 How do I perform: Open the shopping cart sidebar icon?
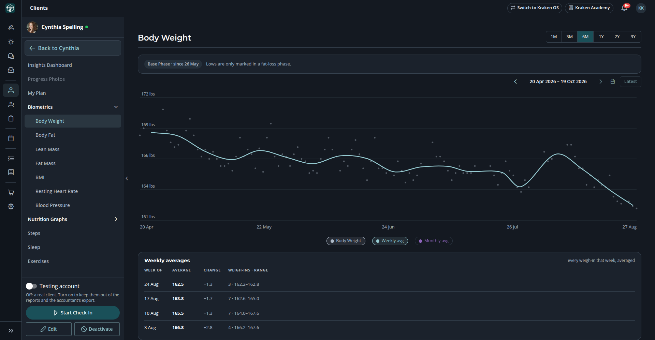click(x=11, y=192)
